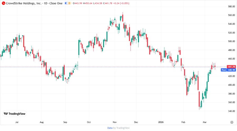Click the 540.00 price axis label
Screen dimensions: 237x131
pos(231,24)
